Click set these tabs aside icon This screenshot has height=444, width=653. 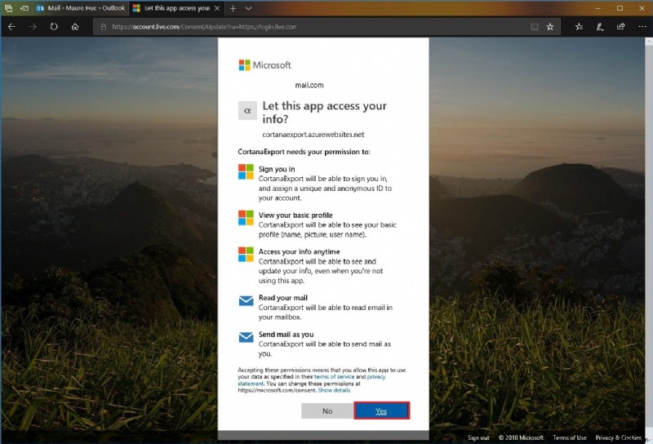point(24,8)
